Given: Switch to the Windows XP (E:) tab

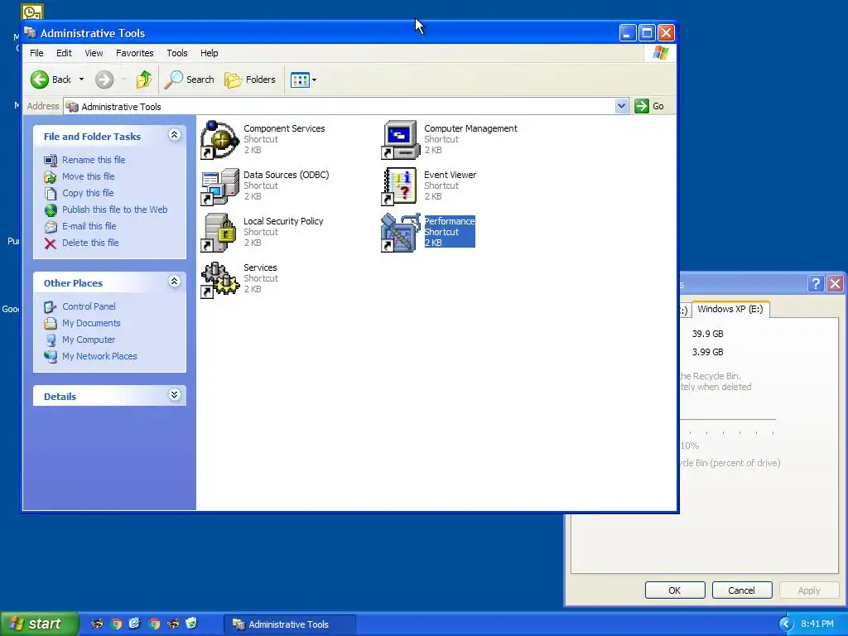Looking at the screenshot, I should (x=730, y=309).
